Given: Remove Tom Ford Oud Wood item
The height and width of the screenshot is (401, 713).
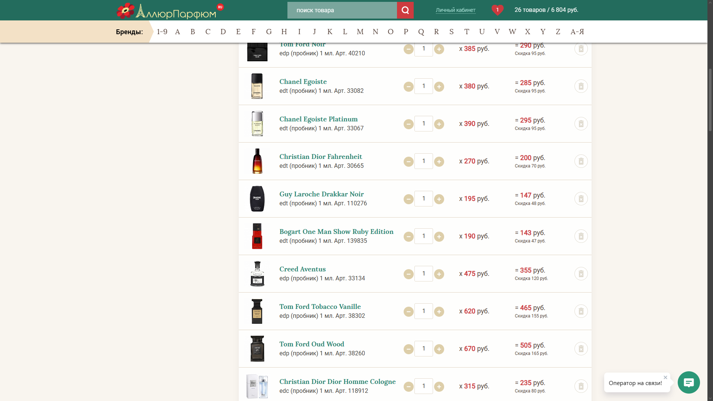Looking at the screenshot, I should pyautogui.click(x=581, y=349).
